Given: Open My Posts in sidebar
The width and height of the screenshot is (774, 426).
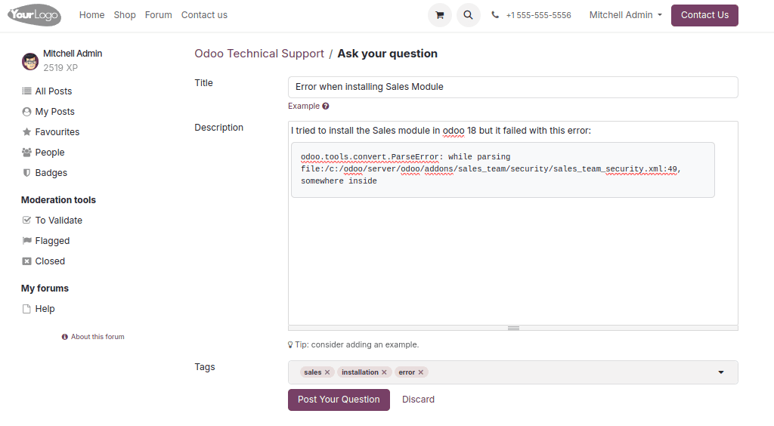Looking at the screenshot, I should point(54,112).
